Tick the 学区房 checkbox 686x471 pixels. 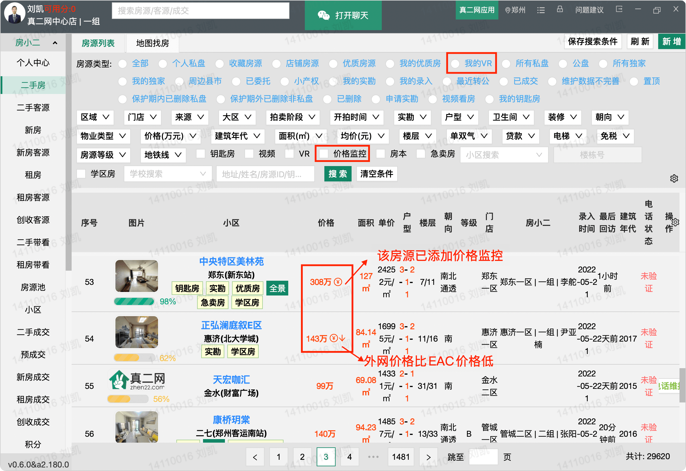click(x=81, y=174)
